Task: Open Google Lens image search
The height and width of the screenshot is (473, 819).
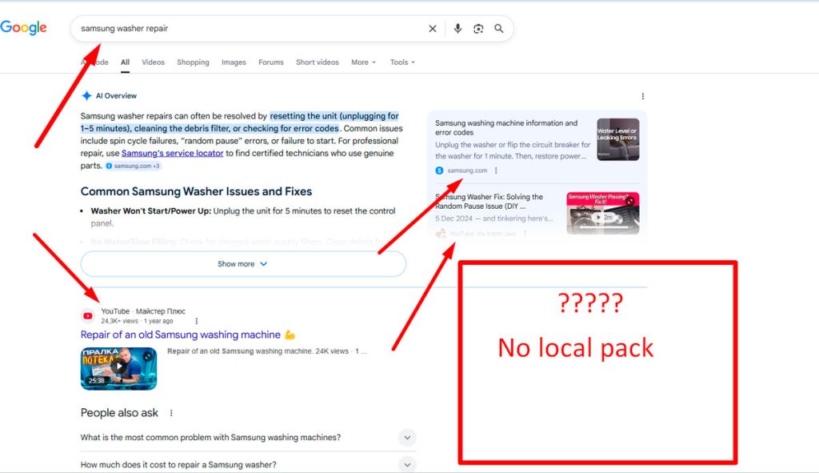Action: click(478, 29)
